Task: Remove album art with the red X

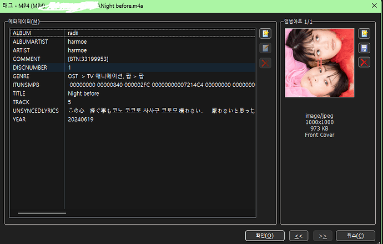Action: pyautogui.click(x=364, y=63)
